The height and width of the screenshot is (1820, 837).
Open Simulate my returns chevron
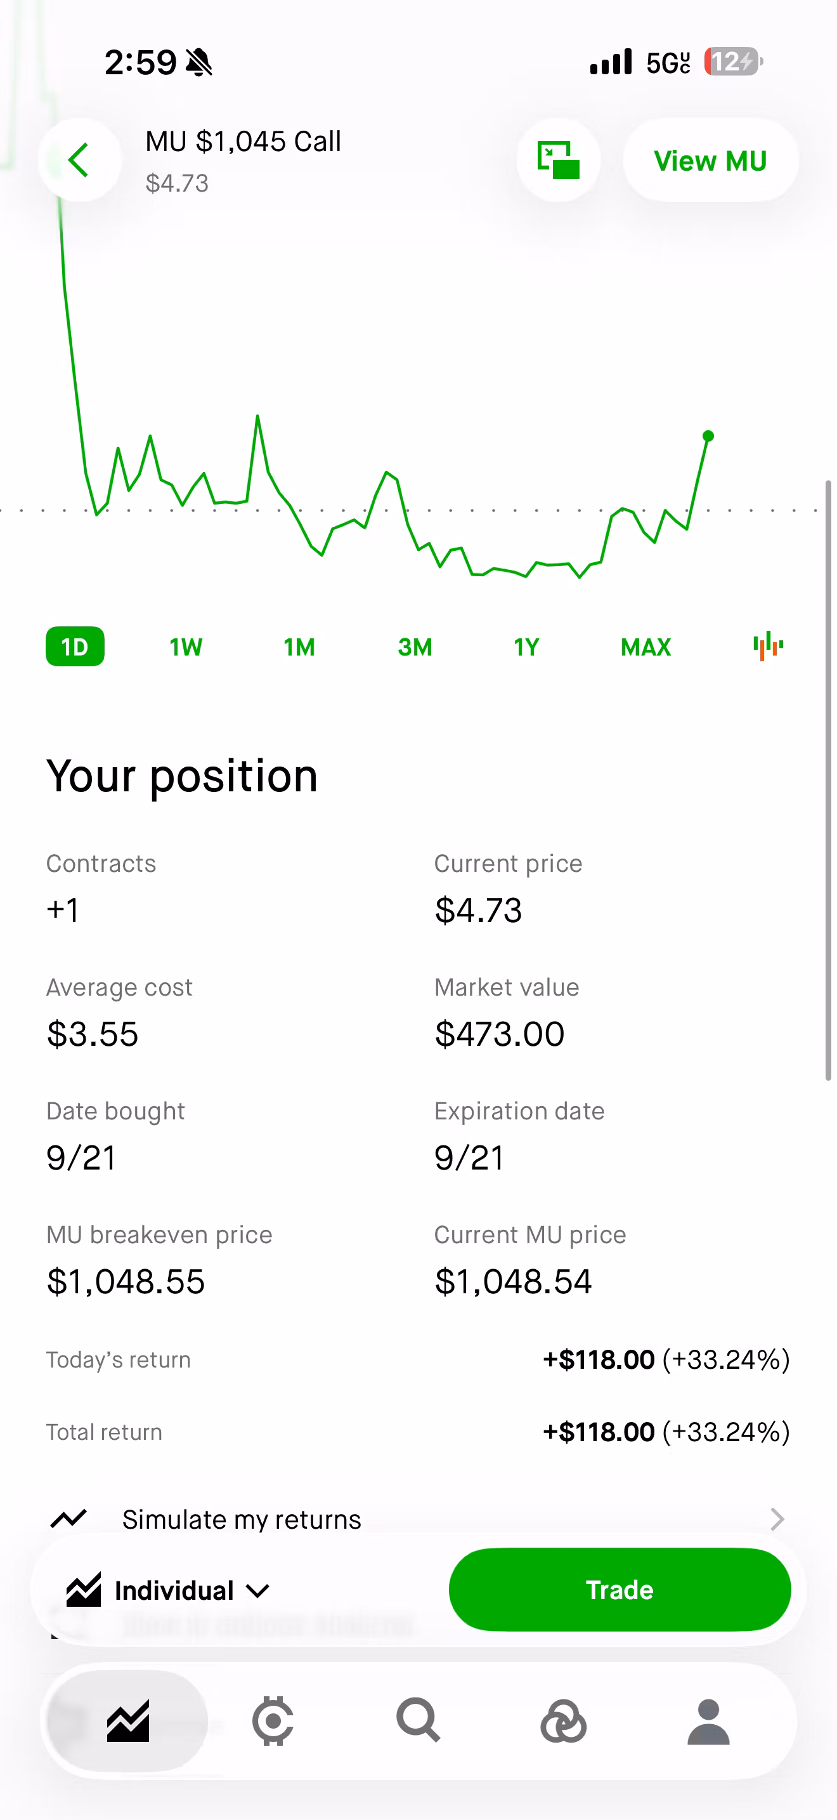click(777, 1519)
